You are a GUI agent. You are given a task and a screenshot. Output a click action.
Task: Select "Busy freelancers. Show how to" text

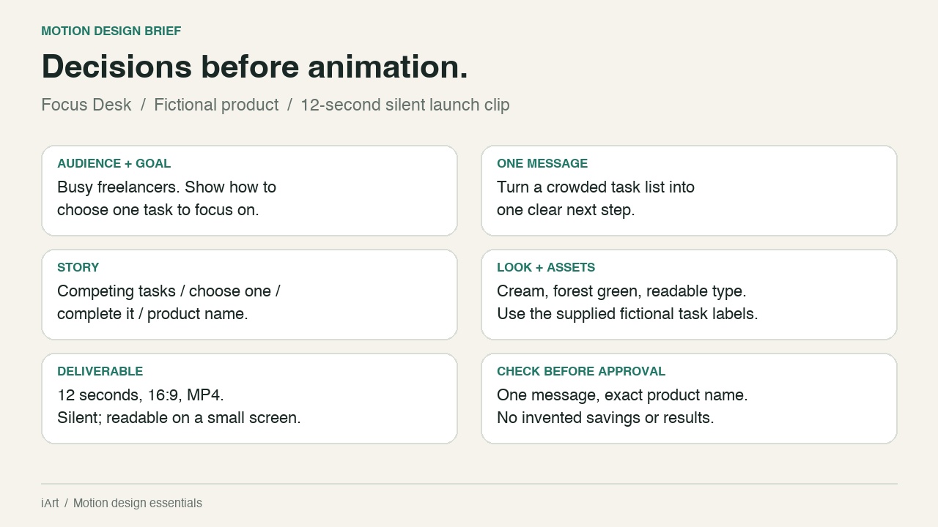(166, 187)
